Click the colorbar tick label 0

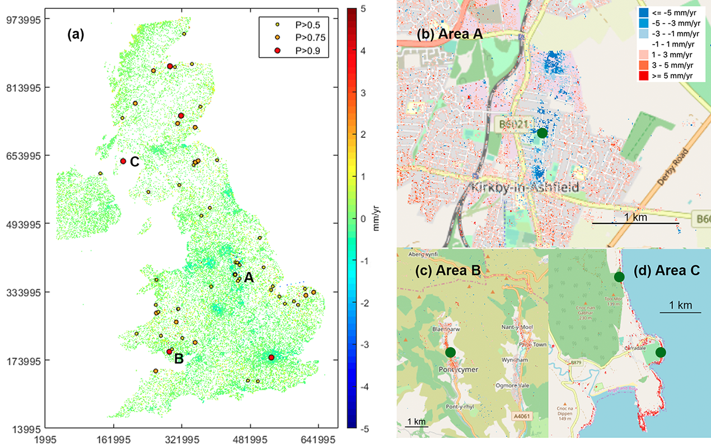[x=363, y=218]
